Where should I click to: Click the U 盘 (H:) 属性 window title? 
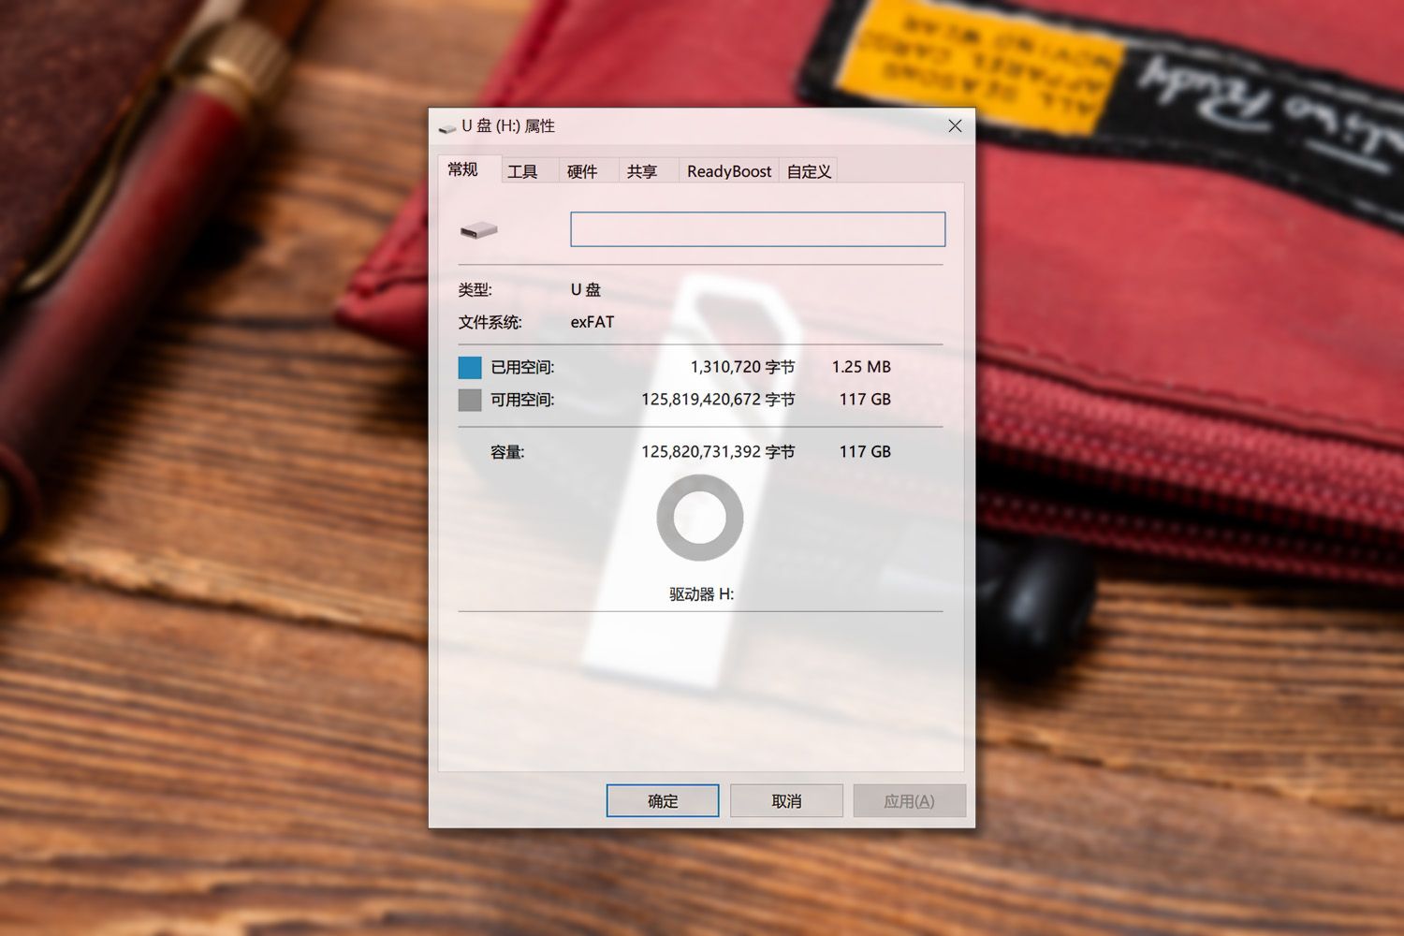coord(508,126)
